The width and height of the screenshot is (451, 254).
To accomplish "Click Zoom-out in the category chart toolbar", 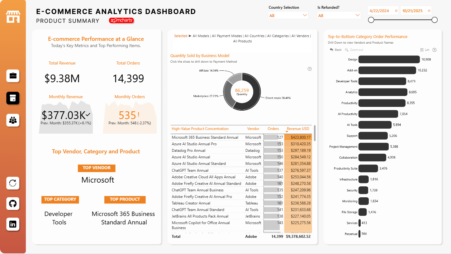I will (x=354, y=50).
